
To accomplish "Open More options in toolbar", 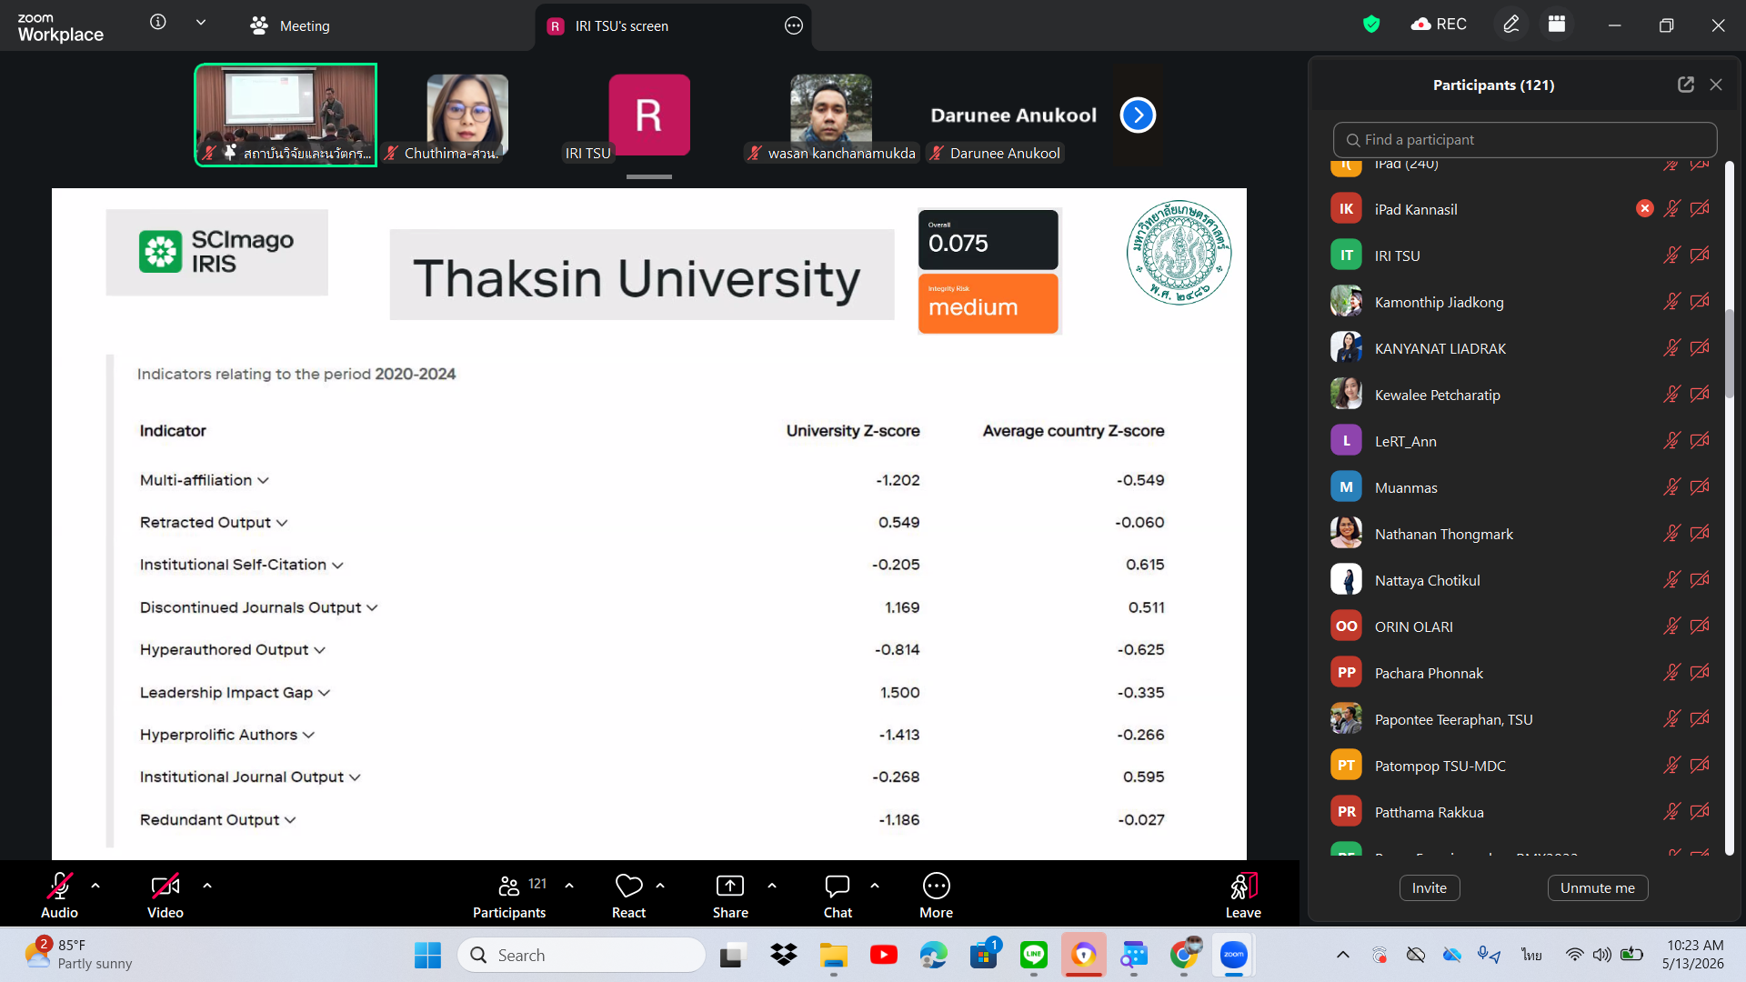I will 936,897.
